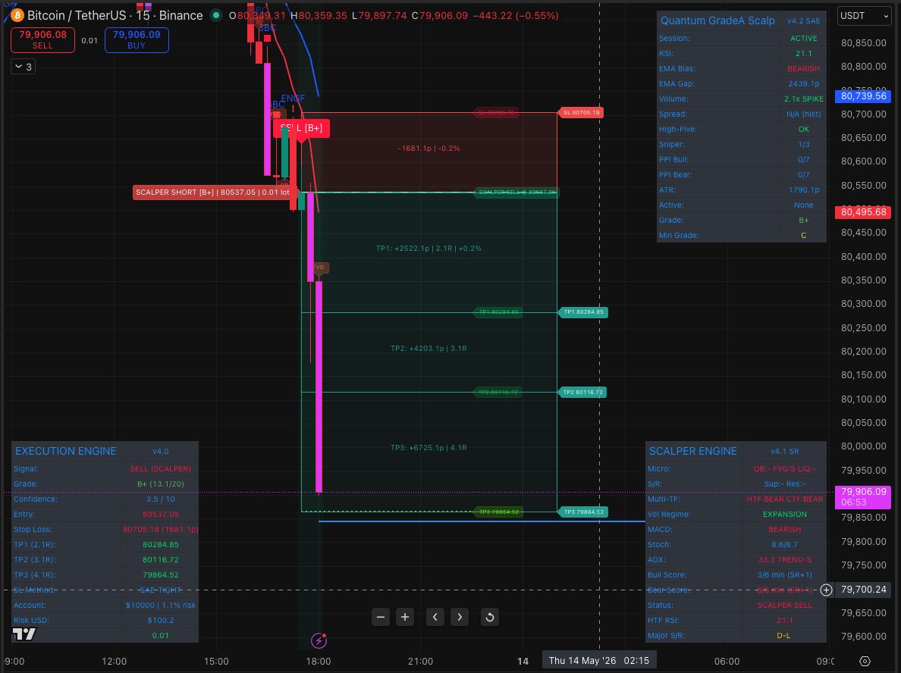901x673 pixels.
Task: Click the TP2 80116.72 price label
Action: pos(582,392)
